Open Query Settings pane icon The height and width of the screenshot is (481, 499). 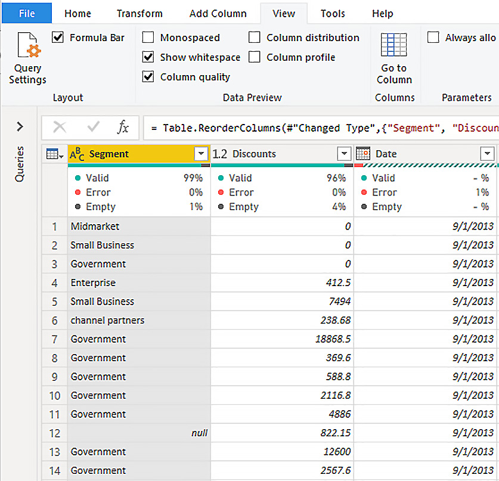(27, 48)
